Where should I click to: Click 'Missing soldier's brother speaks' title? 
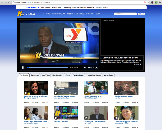124,97
